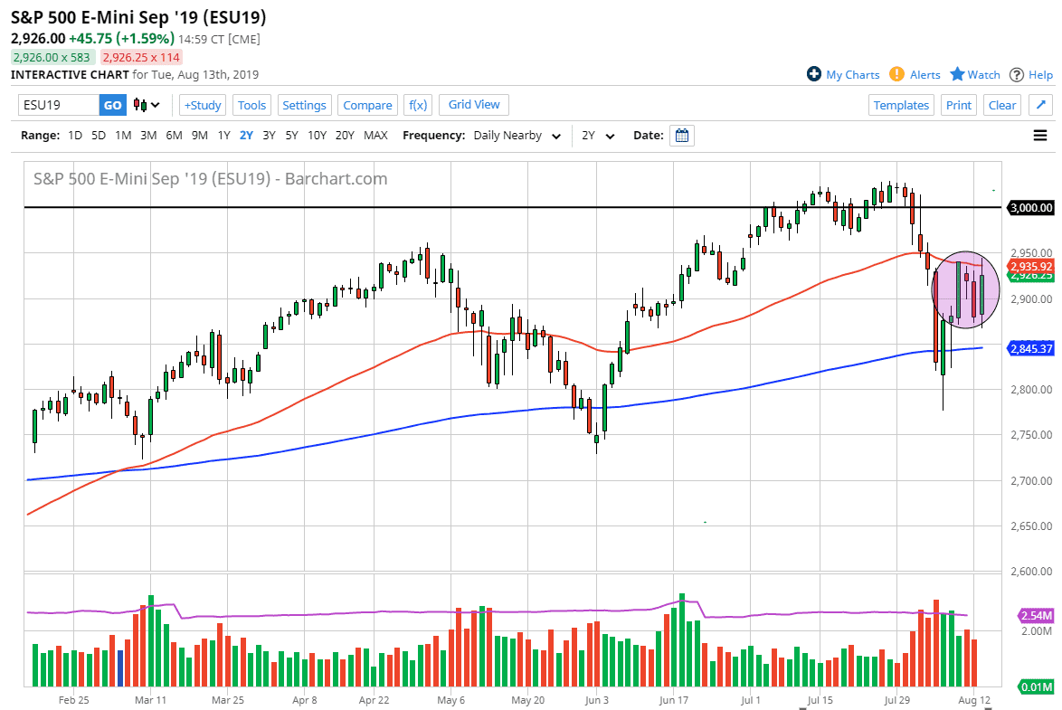Click the f(x) expressions icon
This screenshot has height=710, width=1062.
(417, 105)
